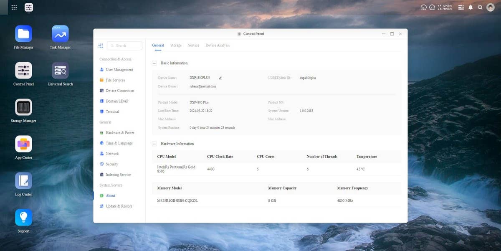Open the all-apps grid menu at top left
This screenshot has height=251, width=501.
pos(14,8)
